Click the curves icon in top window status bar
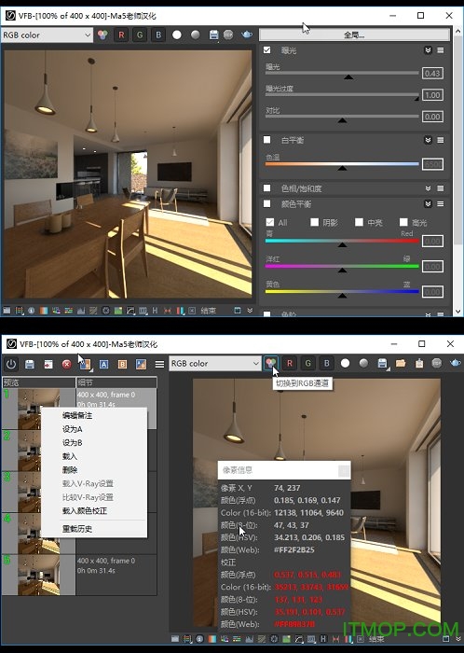The height and width of the screenshot is (653, 464). click(x=130, y=311)
